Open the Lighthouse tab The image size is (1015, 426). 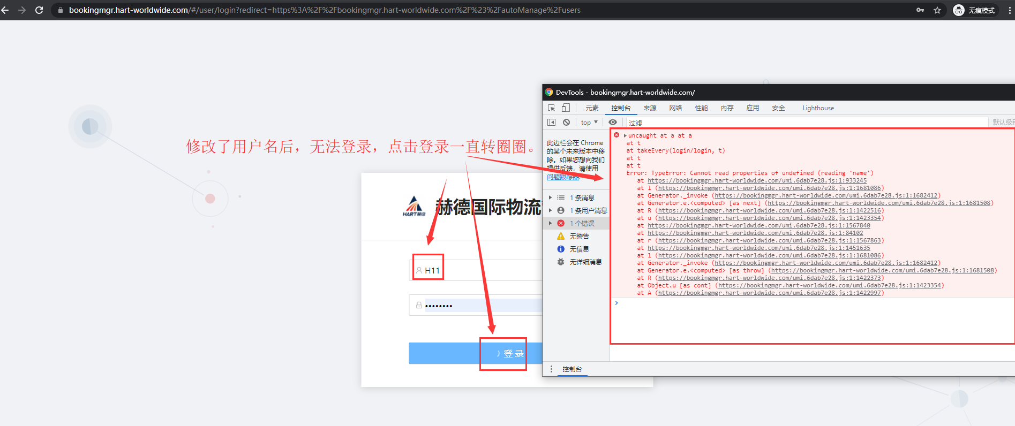(818, 108)
